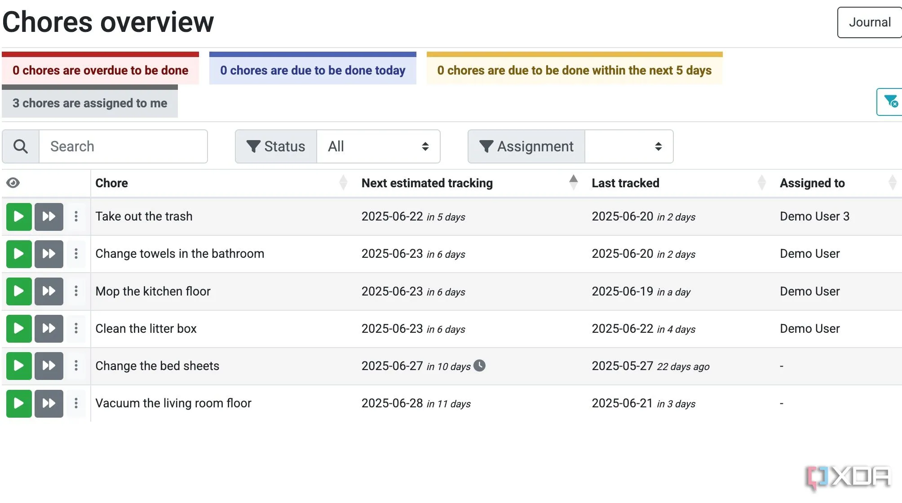Toggle column visibility with the eye icon
This screenshot has height=503, width=902.
coord(13,183)
